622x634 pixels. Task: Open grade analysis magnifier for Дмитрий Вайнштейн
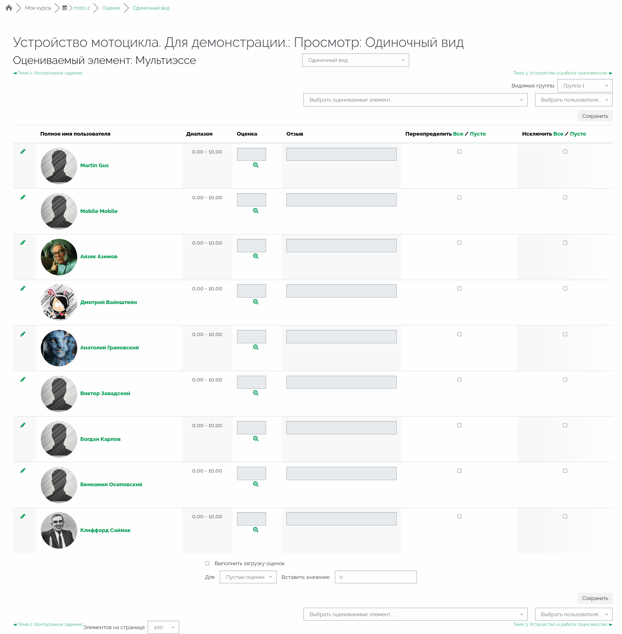[x=256, y=302]
